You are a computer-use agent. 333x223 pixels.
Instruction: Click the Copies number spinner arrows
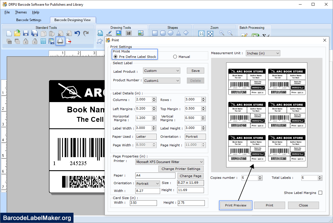[x=260, y=178]
